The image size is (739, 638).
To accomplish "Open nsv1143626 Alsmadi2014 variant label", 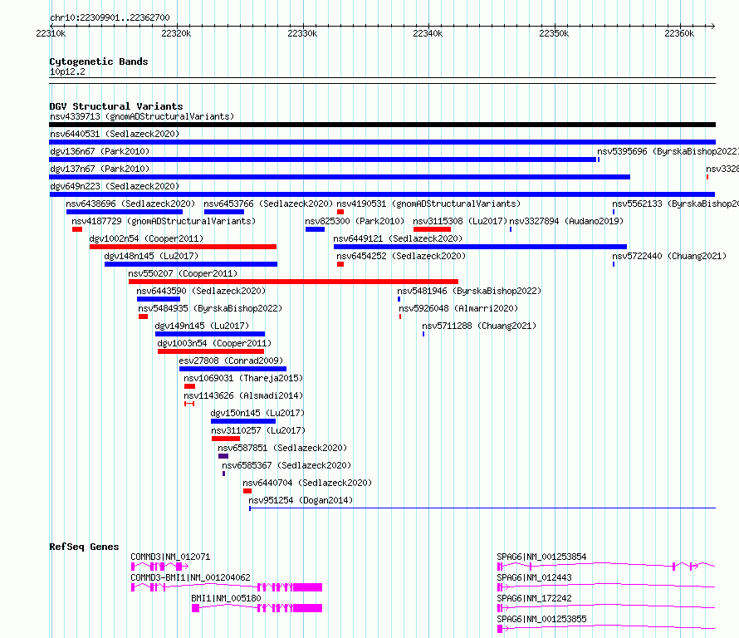I will (x=243, y=395).
